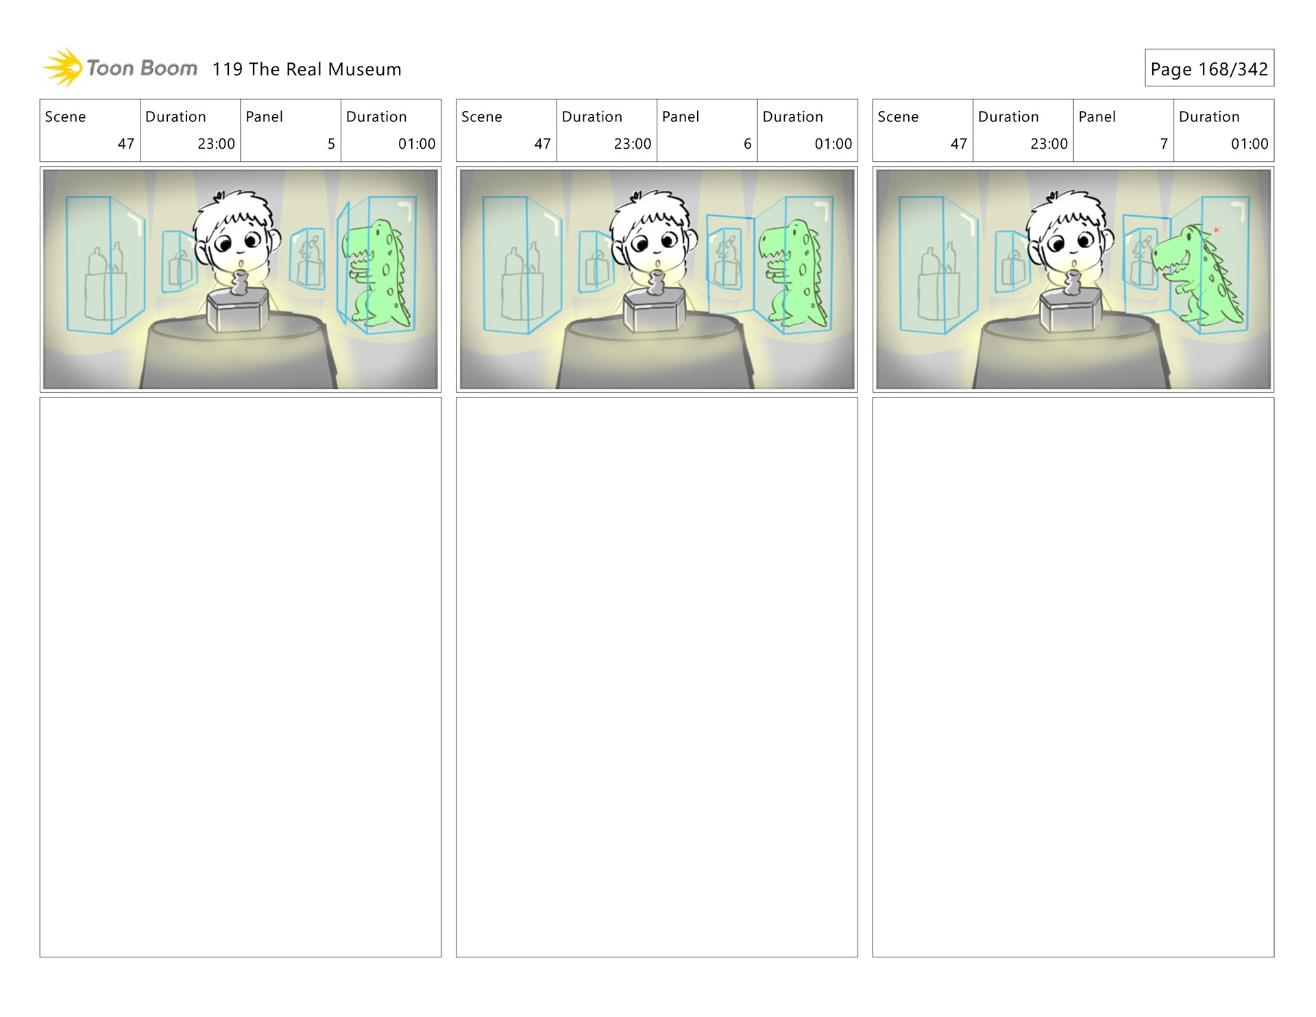Click the Page 168/342 indicator box
Image resolution: width=1316 pixels, height=1017 pixels.
coord(1208,69)
